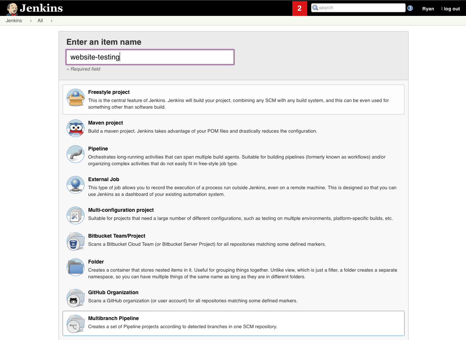This screenshot has width=466, height=340.
Task: Select the Pipeline pipe icon
Action: coord(76,154)
